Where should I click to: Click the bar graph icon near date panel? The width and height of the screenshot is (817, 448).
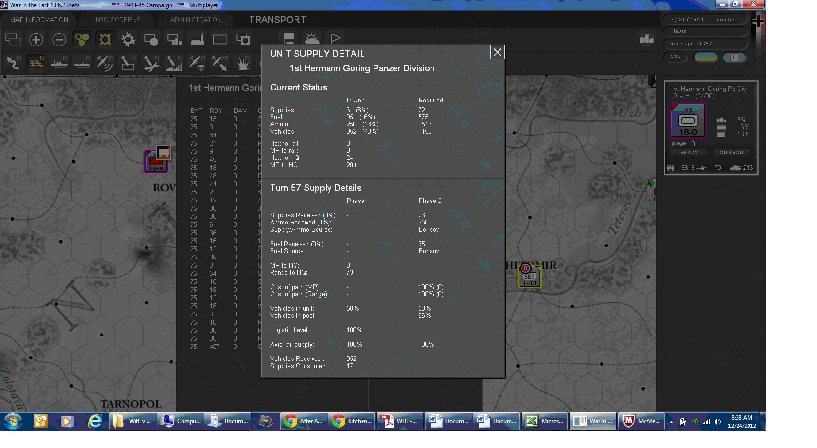point(647,39)
